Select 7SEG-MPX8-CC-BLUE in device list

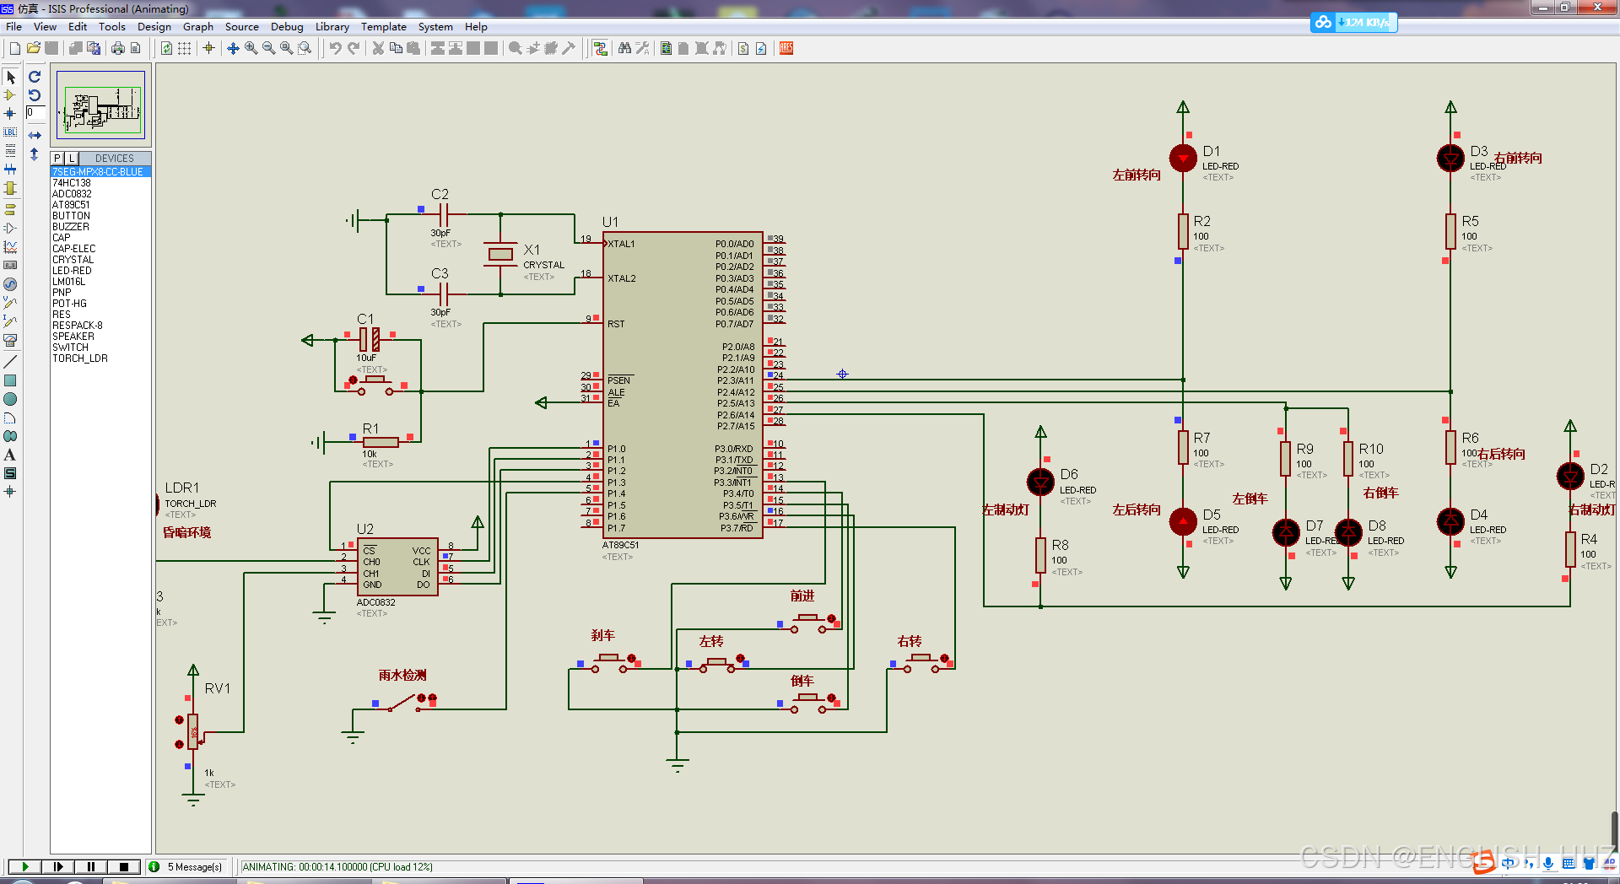point(100,171)
